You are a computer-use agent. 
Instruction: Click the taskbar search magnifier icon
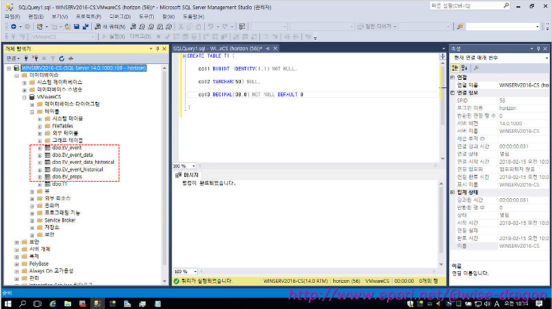pos(23,303)
